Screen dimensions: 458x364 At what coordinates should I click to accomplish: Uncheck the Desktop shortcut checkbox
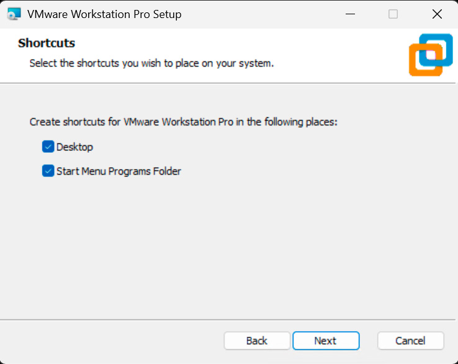(48, 147)
